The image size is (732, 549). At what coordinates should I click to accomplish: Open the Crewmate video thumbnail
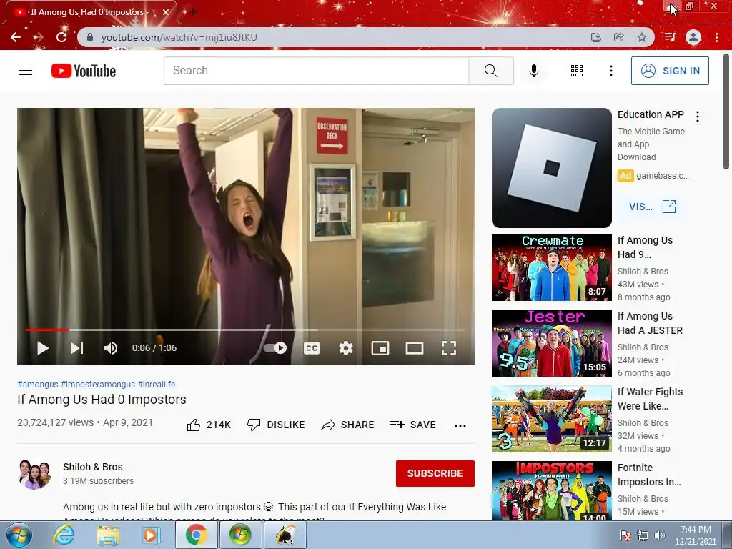(552, 267)
